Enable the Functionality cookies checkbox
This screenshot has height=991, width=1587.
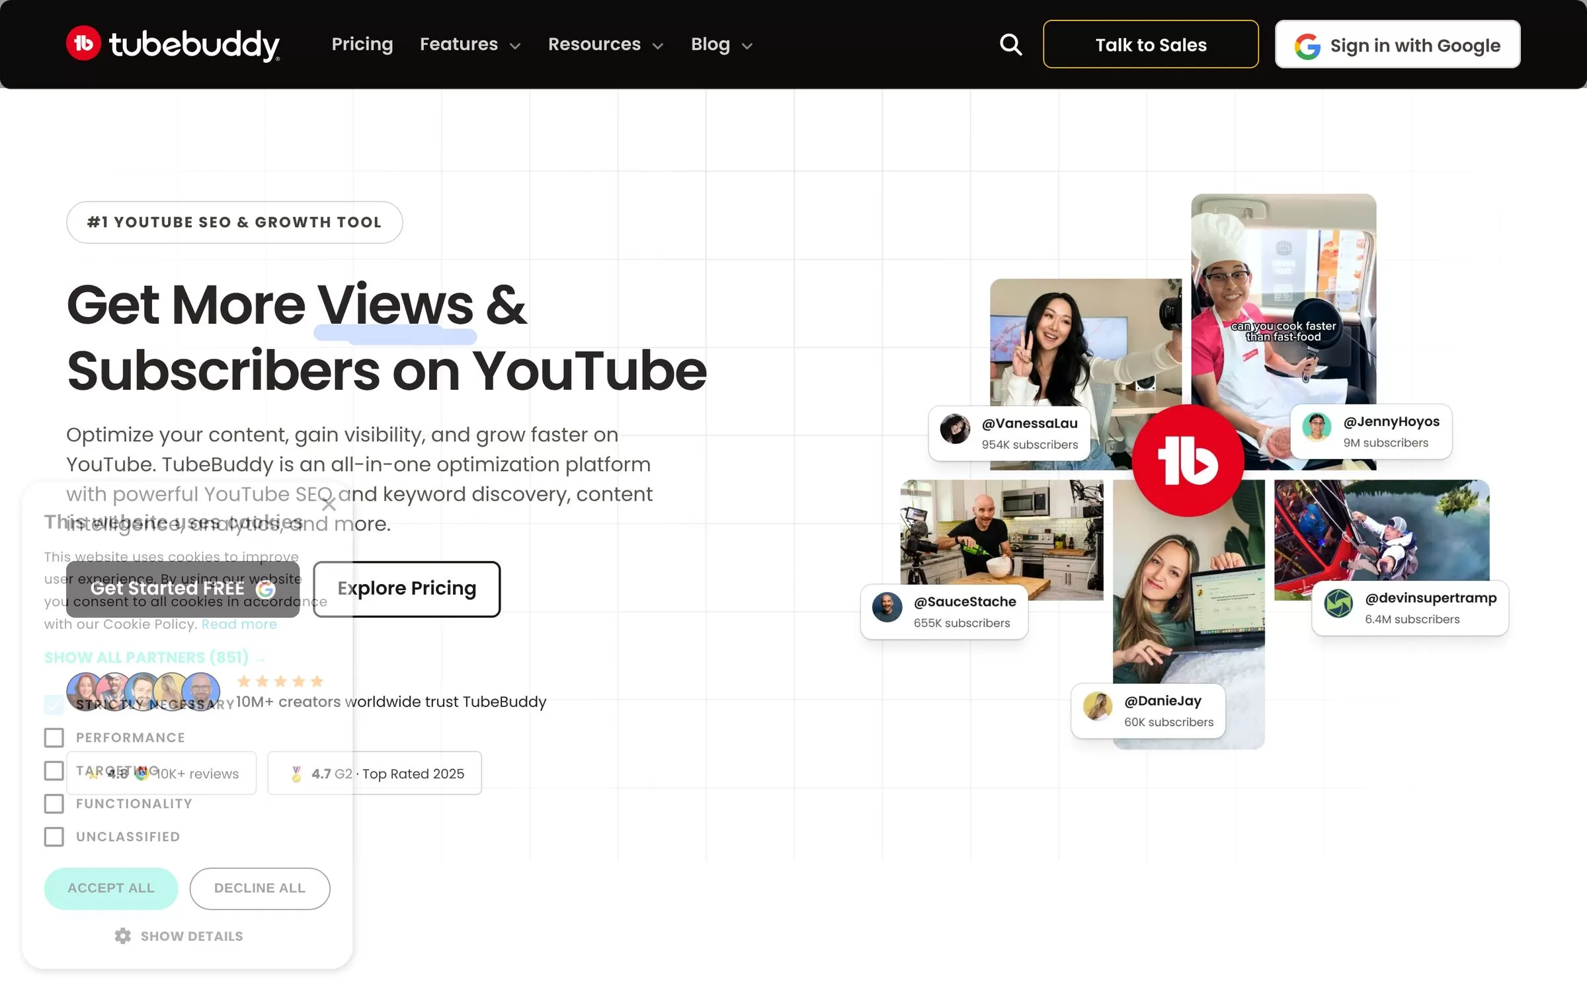click(54, 803)
